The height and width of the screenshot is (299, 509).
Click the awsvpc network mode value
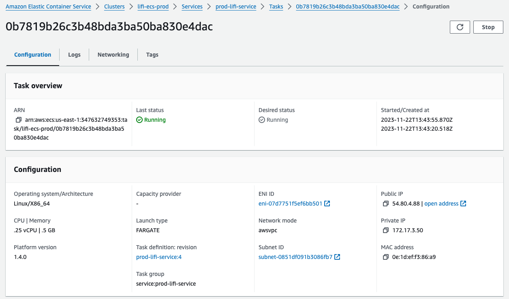(268, 230)
